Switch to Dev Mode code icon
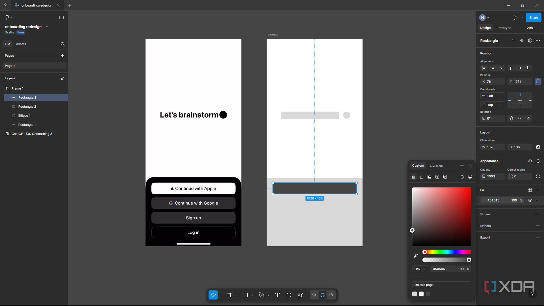The height and width of the screenshot is (306, 544). (331, 295)
